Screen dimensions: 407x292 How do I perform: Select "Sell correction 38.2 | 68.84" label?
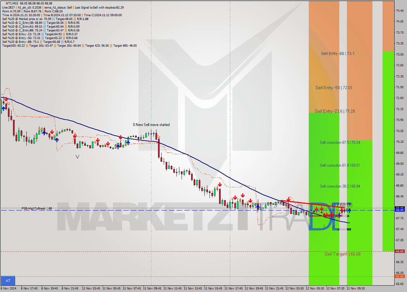click(x=340, y=186)
